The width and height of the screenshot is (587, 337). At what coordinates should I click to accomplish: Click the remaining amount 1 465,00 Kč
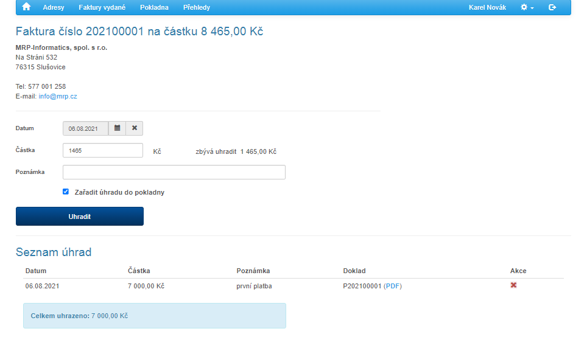[258, 151]
